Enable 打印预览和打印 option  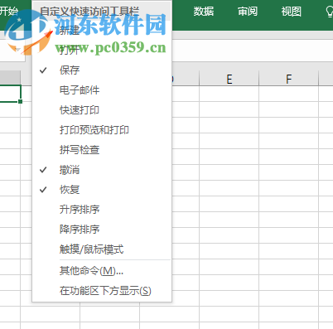click(x=102, y=130)
